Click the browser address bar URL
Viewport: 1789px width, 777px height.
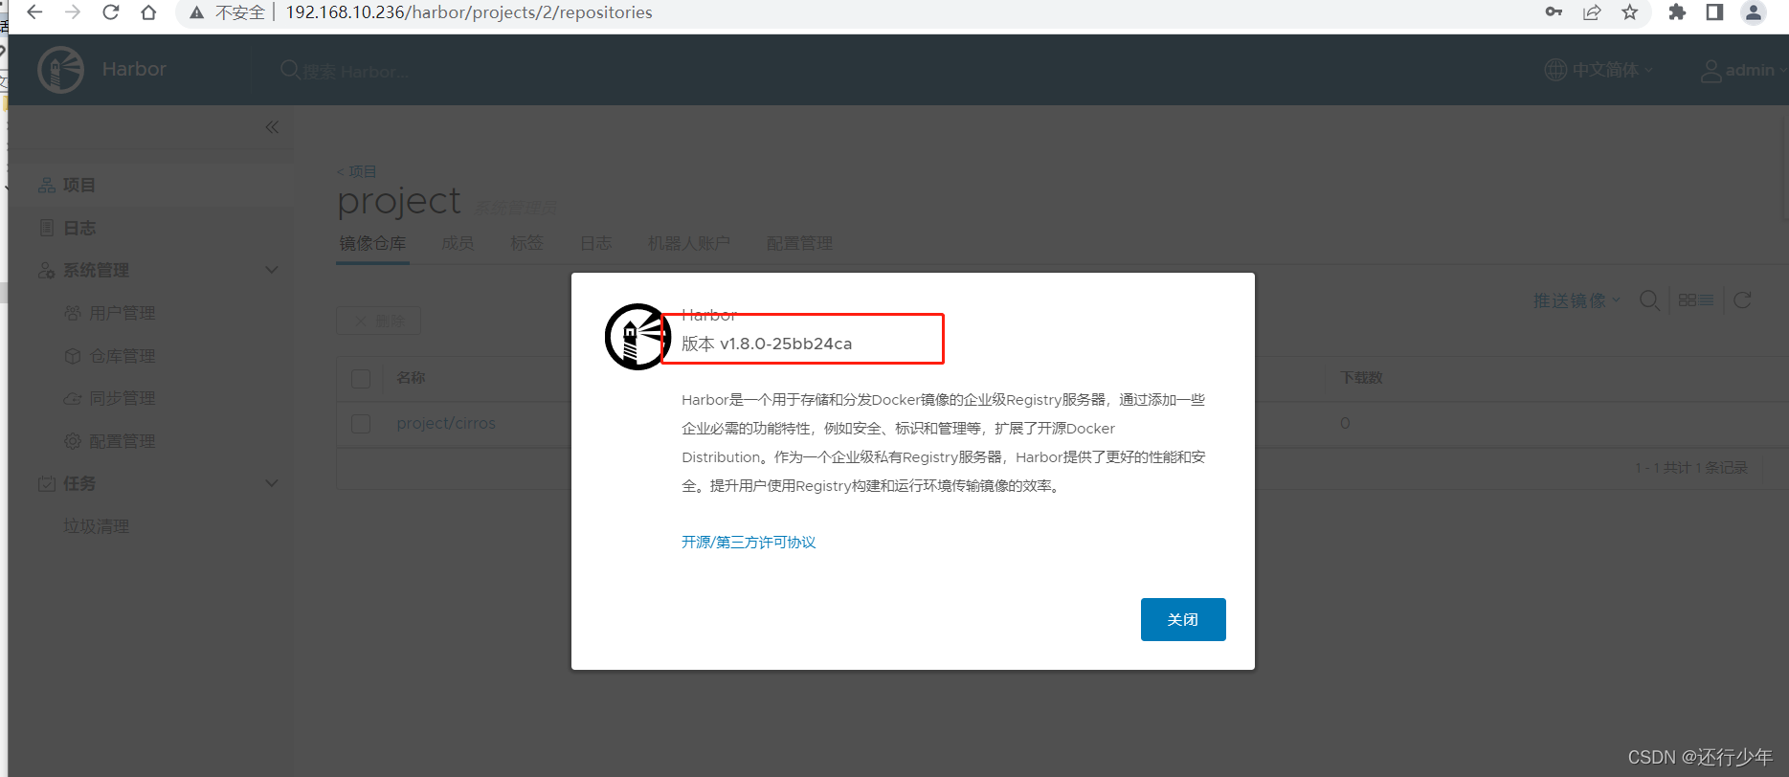pos(469,12)
